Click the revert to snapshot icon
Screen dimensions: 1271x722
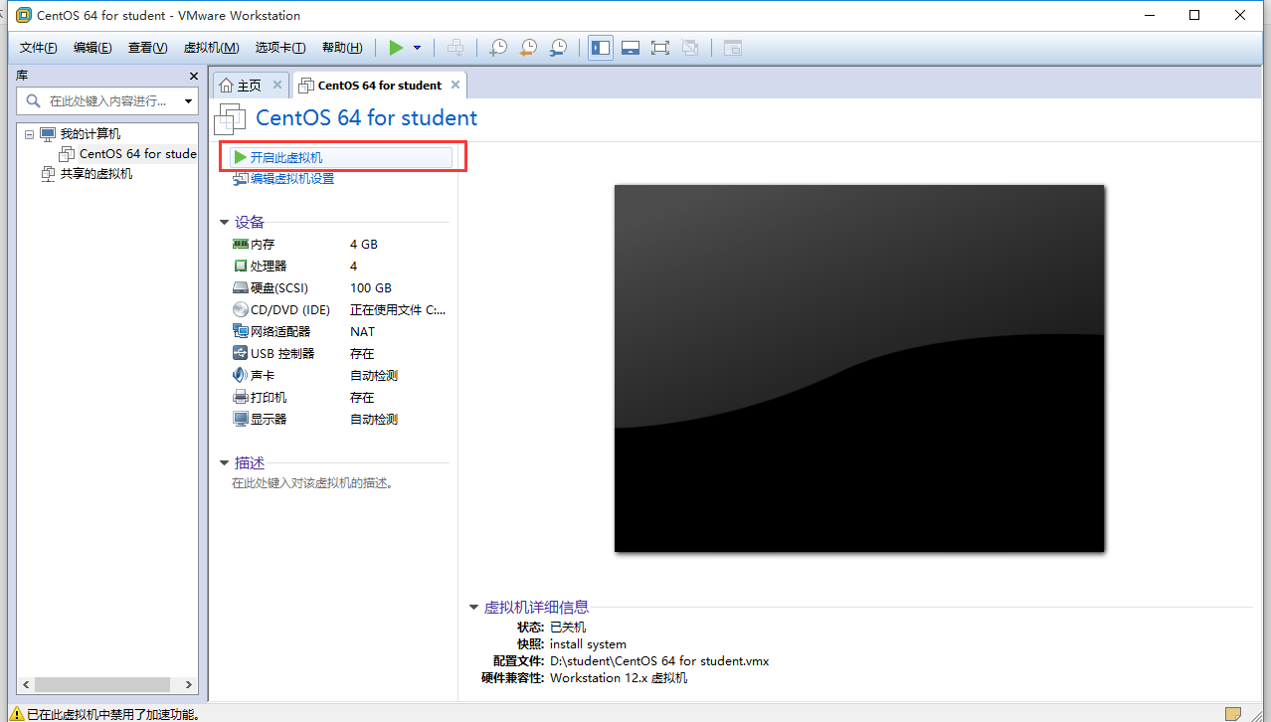point(529,48)
